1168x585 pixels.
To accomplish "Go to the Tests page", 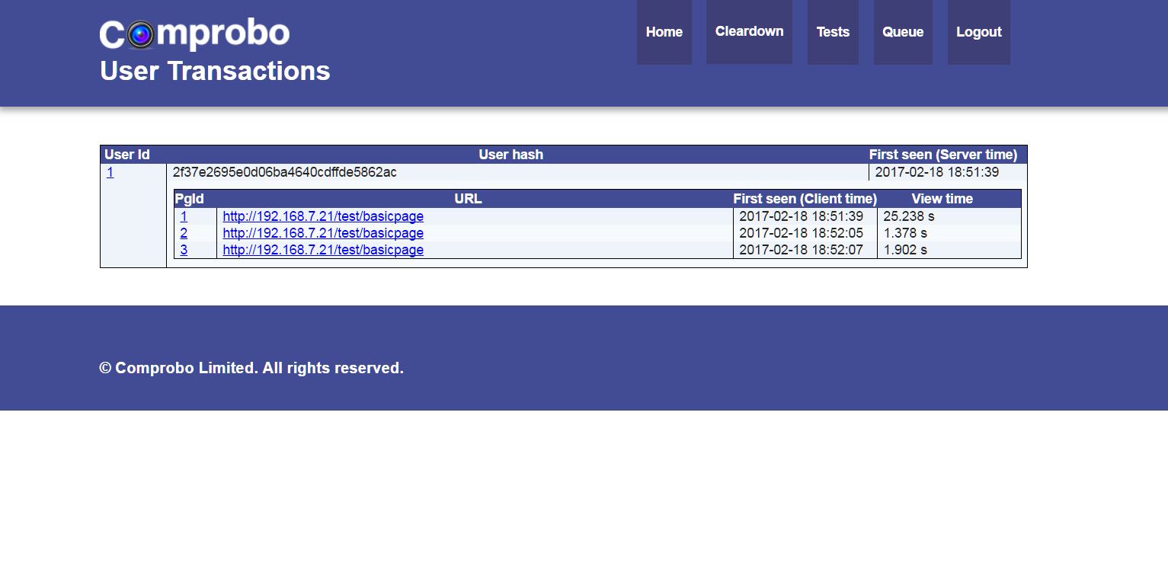I will (x=833, y=32).
